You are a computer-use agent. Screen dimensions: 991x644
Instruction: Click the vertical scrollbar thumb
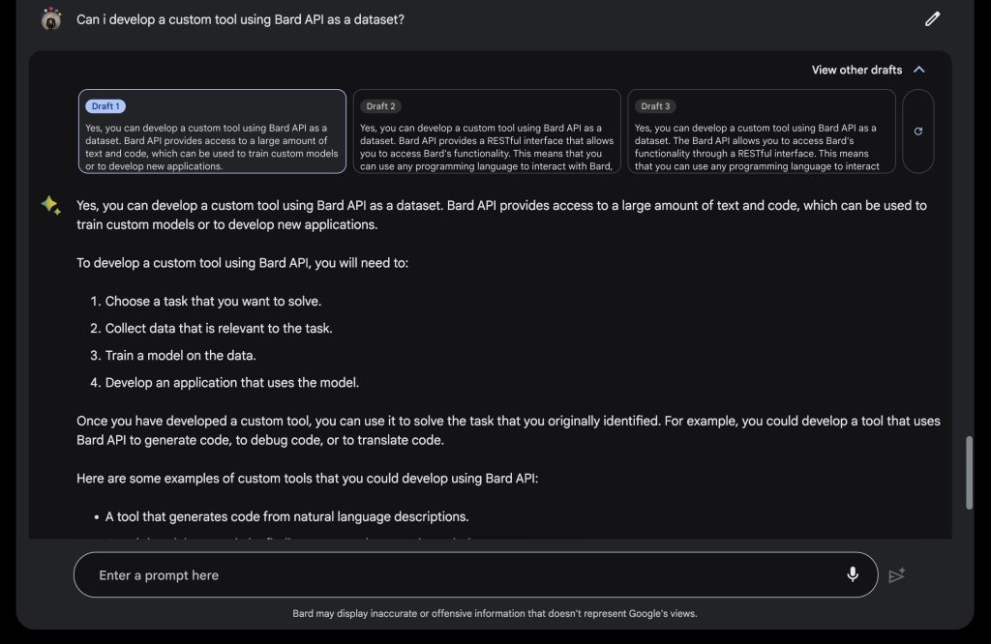tap(969, 472)
